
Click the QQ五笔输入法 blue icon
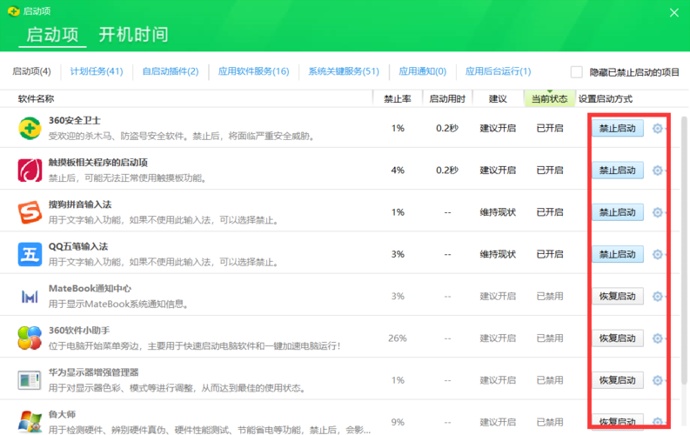30,254
